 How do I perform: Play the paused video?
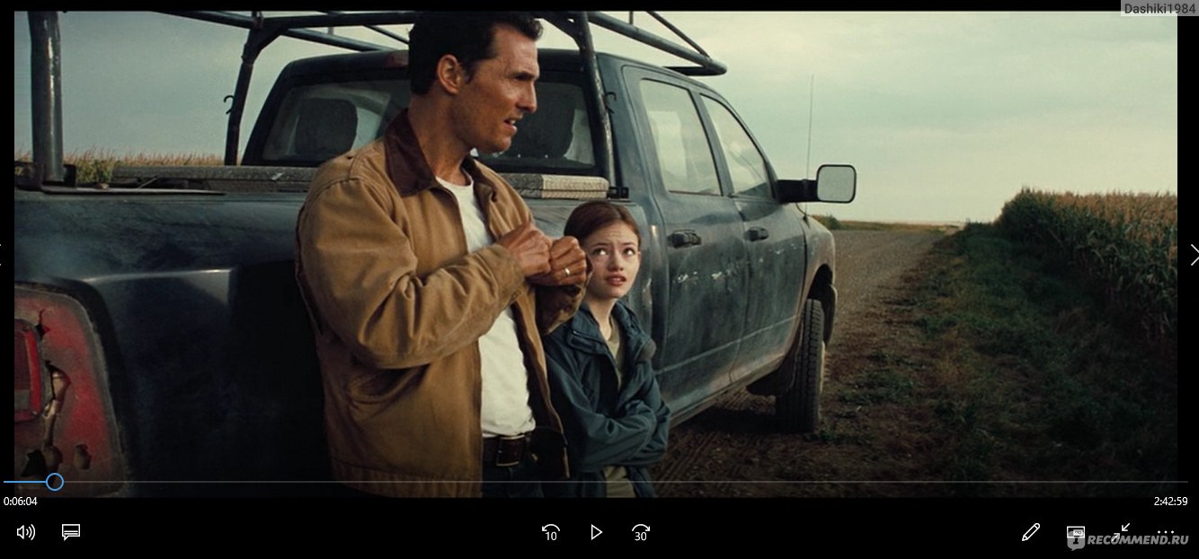[x=596, y=532]
